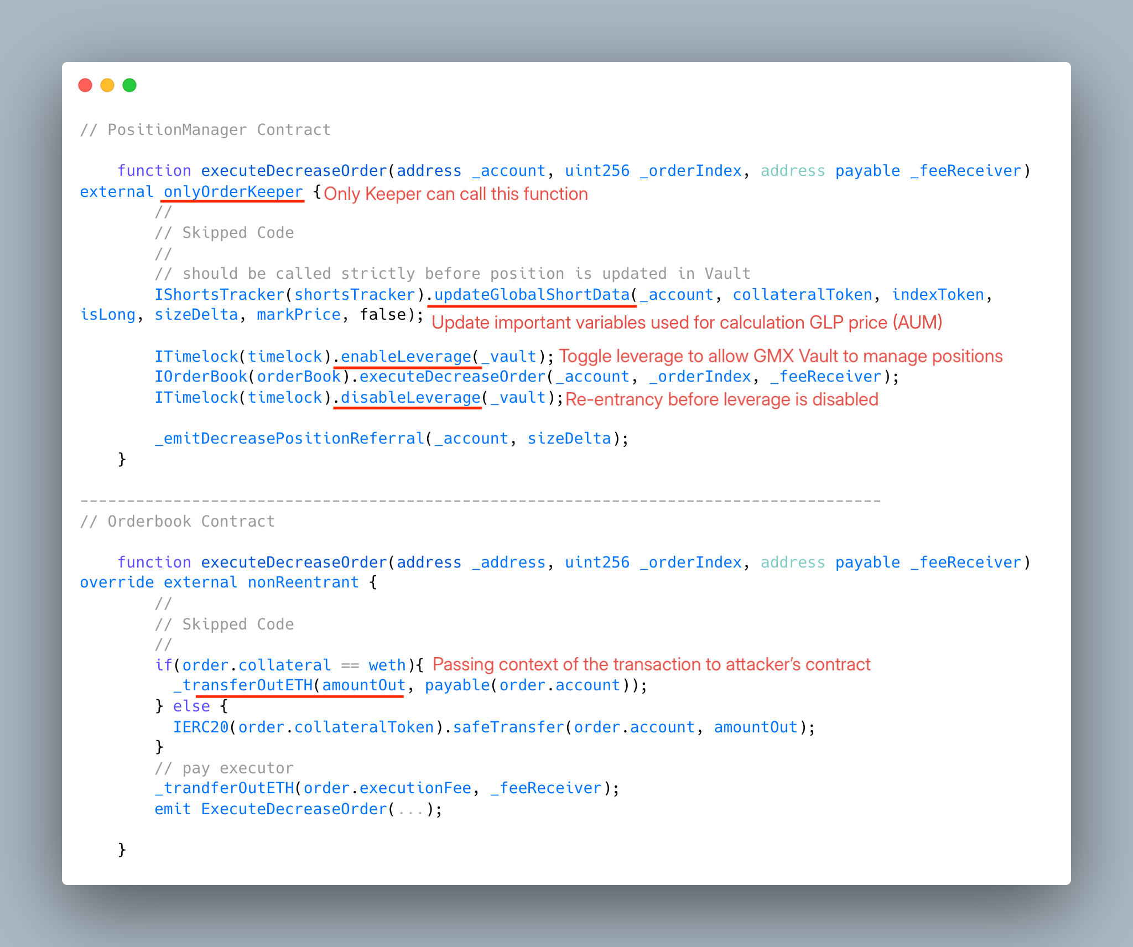Click the '// pay executor' comment
This screenshot has width=1133, height=947.
[224, 768]
